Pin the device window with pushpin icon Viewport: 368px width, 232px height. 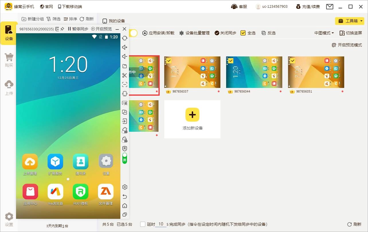point(62,29)
